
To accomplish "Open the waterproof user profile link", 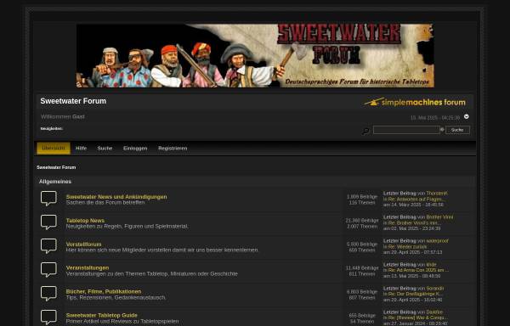I will point(437,241).
